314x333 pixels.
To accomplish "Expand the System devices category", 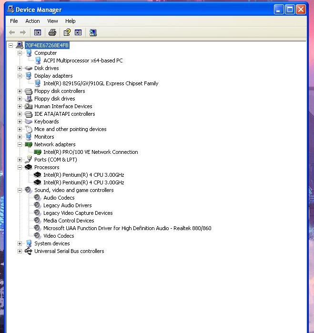I will coord(20,243).
